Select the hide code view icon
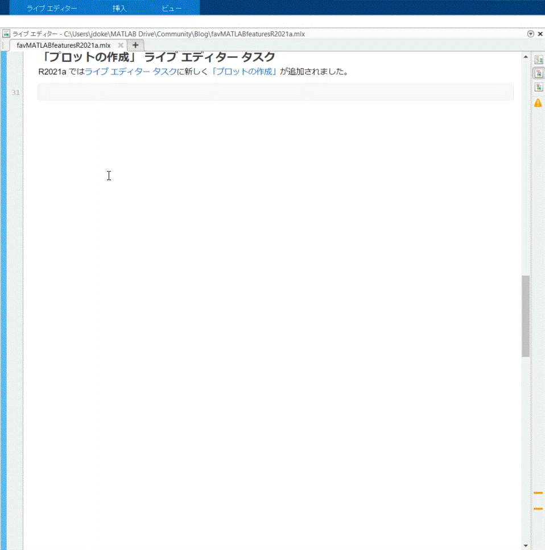545x550 pixels. click(538, 88)
